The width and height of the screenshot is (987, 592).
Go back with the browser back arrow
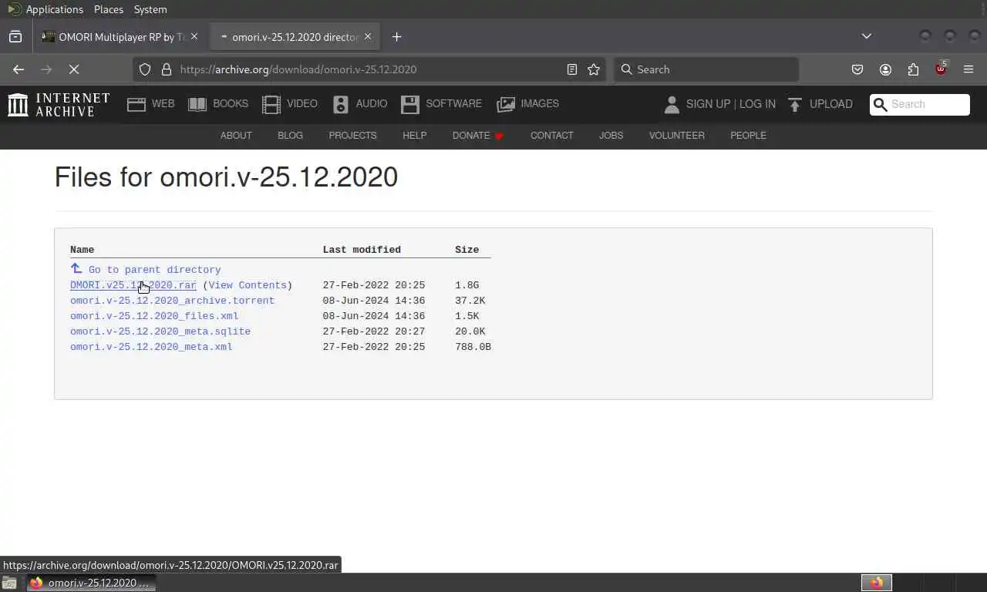[19, 69]
